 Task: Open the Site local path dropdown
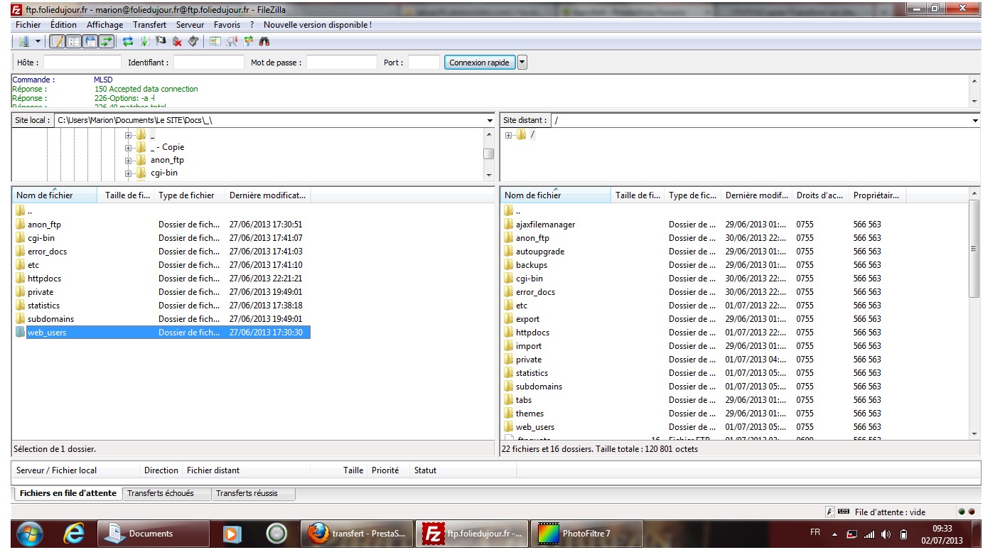pyautogui.click(x=489, y=121)
